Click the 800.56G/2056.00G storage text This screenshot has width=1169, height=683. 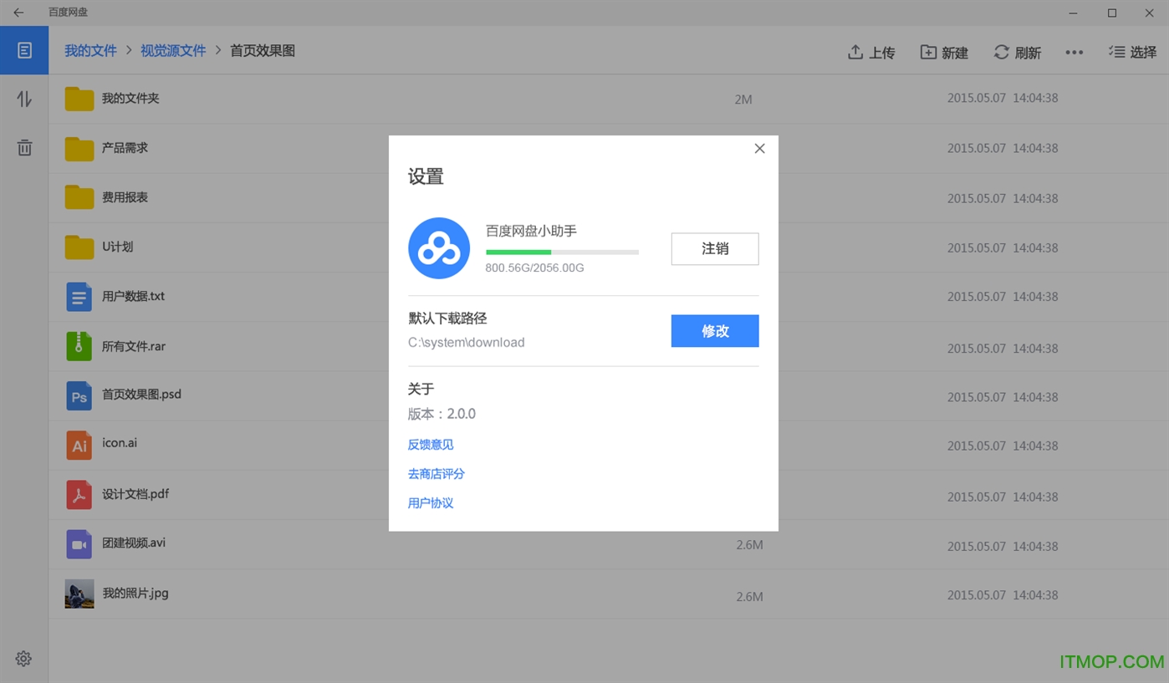coord(534,268)
